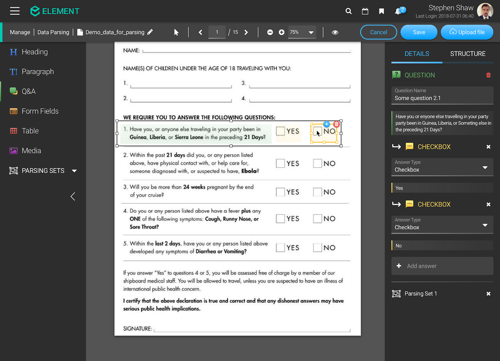The image size is (500, 361).
Task: Click the bookmark icon
Action: click(x=381, y=11)
